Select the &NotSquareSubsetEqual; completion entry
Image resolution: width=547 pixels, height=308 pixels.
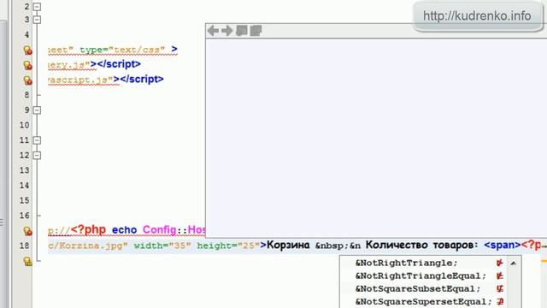425,289
